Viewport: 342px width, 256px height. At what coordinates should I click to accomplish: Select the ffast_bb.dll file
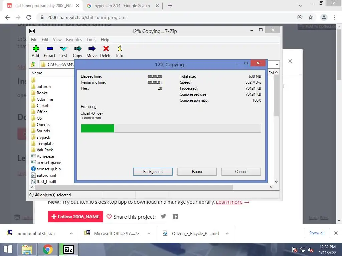[x=43, y=181]
